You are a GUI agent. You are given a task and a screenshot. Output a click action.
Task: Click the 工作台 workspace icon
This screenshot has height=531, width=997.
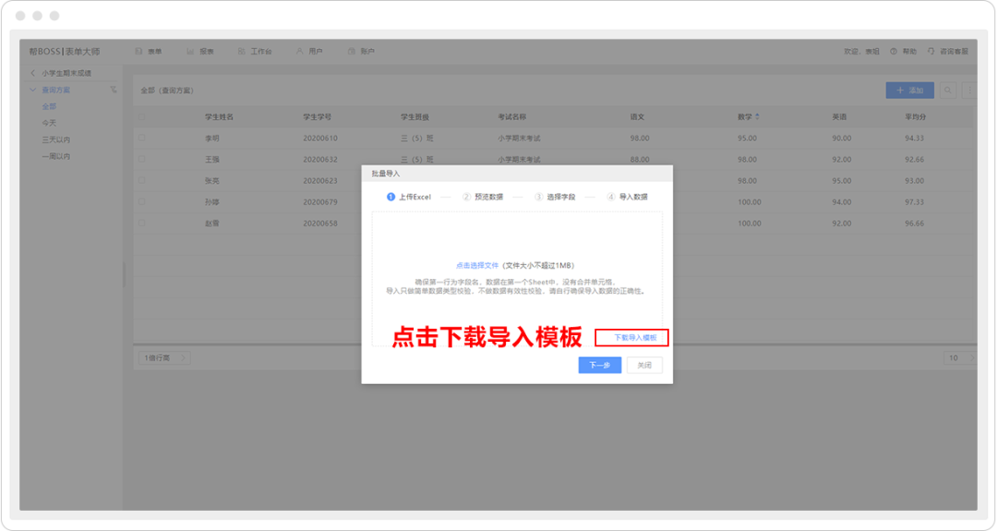242,52
